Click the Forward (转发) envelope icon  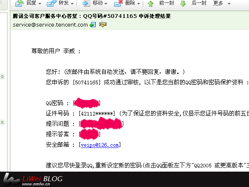point(51,3)
